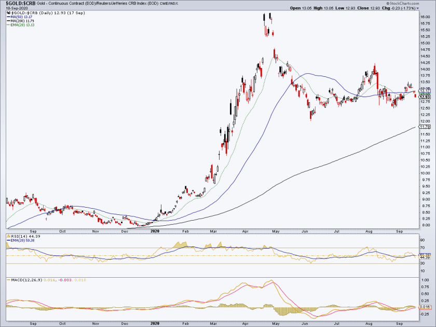Click the 11.79 MA(200) axis label
Viewport: 436px width, 327px height.
(425, 127)
